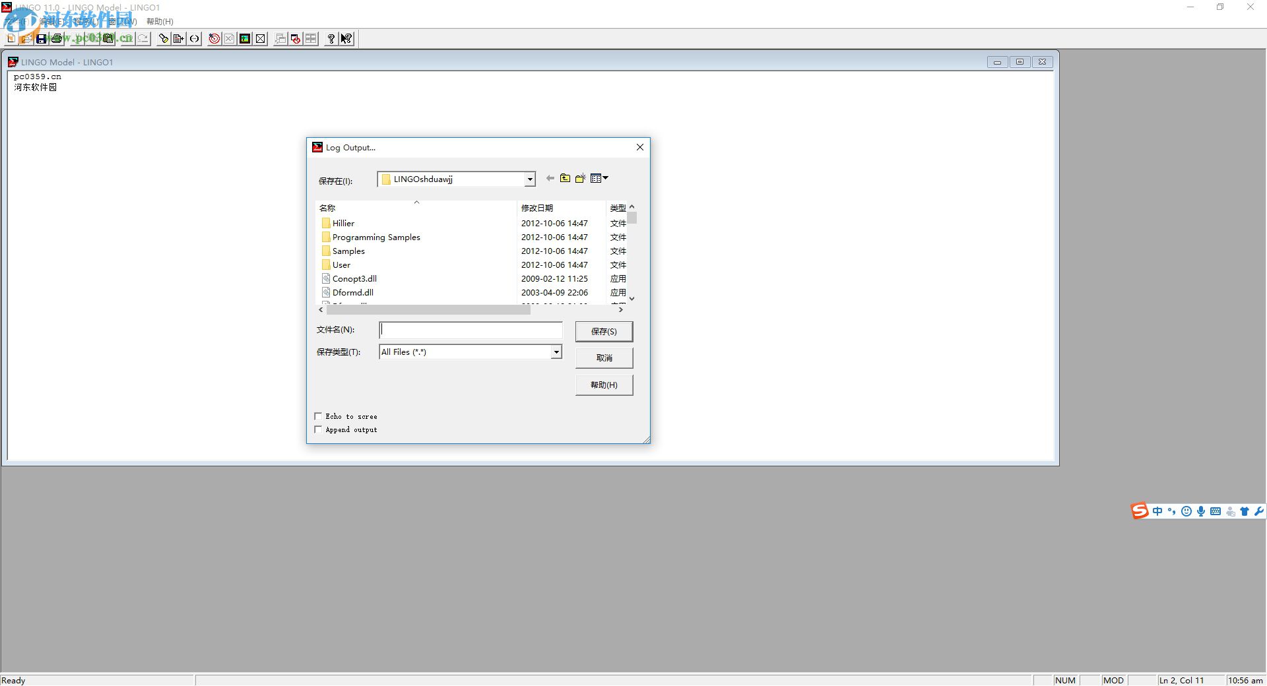Click the 保存(S) button
1267x686 pixels.
(604, 331)
